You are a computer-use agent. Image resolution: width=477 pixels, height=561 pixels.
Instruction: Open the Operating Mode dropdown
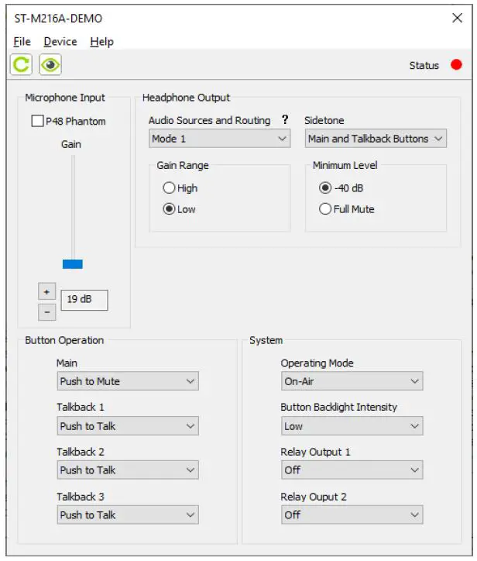(x=352, y=381)
